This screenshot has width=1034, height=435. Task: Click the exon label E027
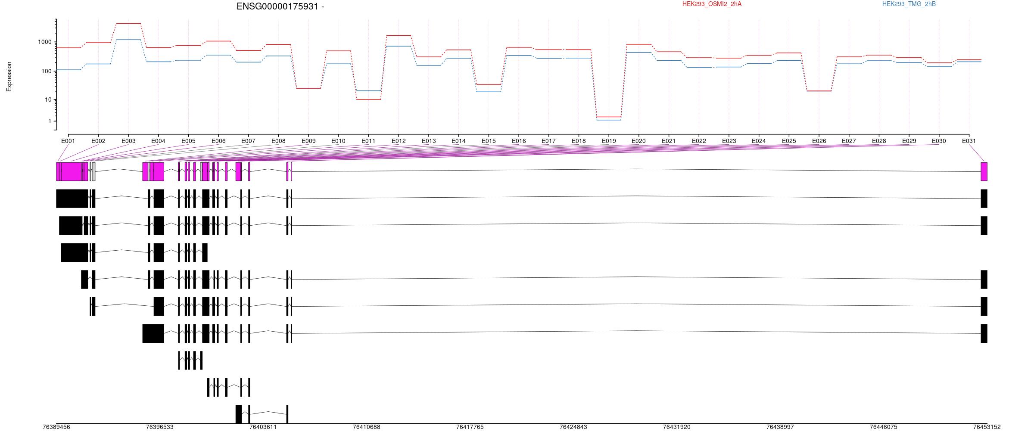click(x=849, y=141)
